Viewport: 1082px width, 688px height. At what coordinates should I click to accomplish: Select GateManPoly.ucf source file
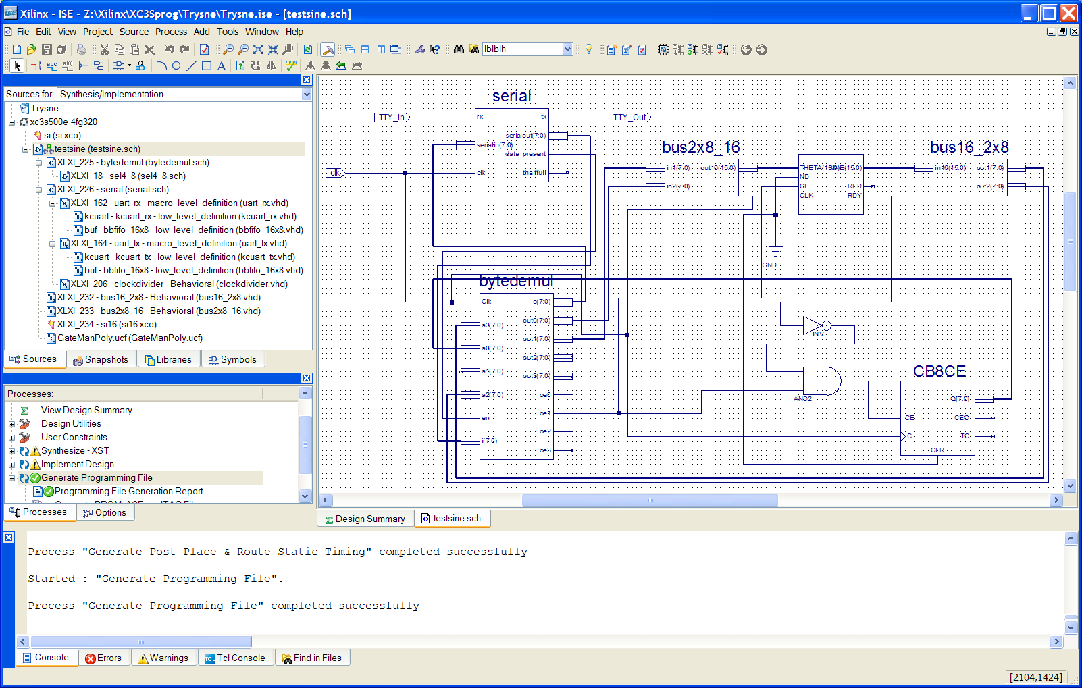pos(130,338)
